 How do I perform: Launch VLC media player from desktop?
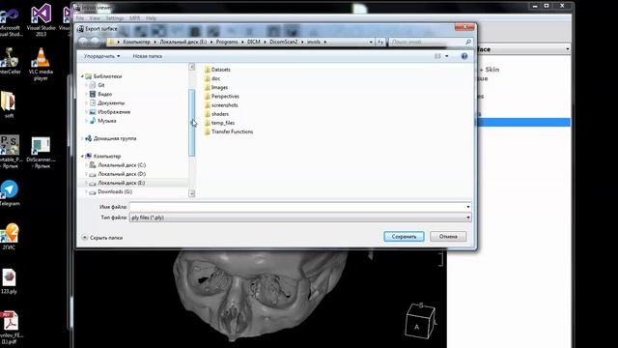pos(41,65)
